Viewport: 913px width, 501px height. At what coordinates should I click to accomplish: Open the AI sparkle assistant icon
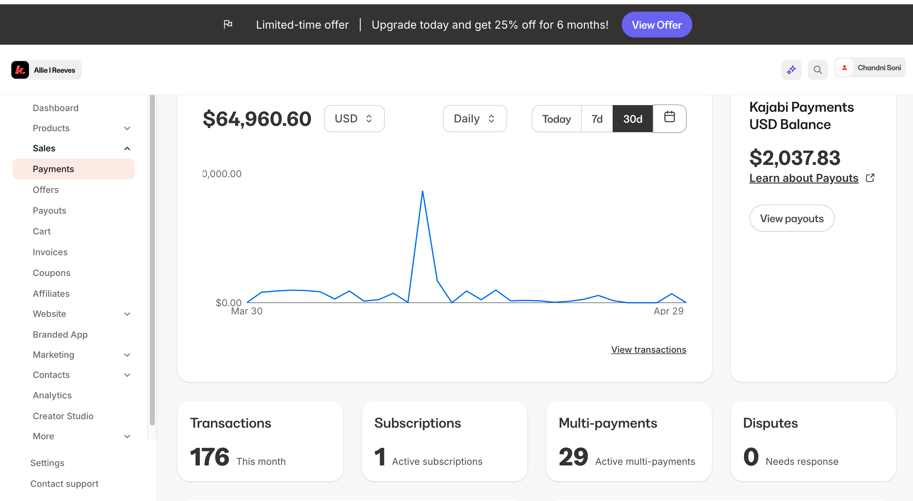pyautogui.click(x=791, y=70)
